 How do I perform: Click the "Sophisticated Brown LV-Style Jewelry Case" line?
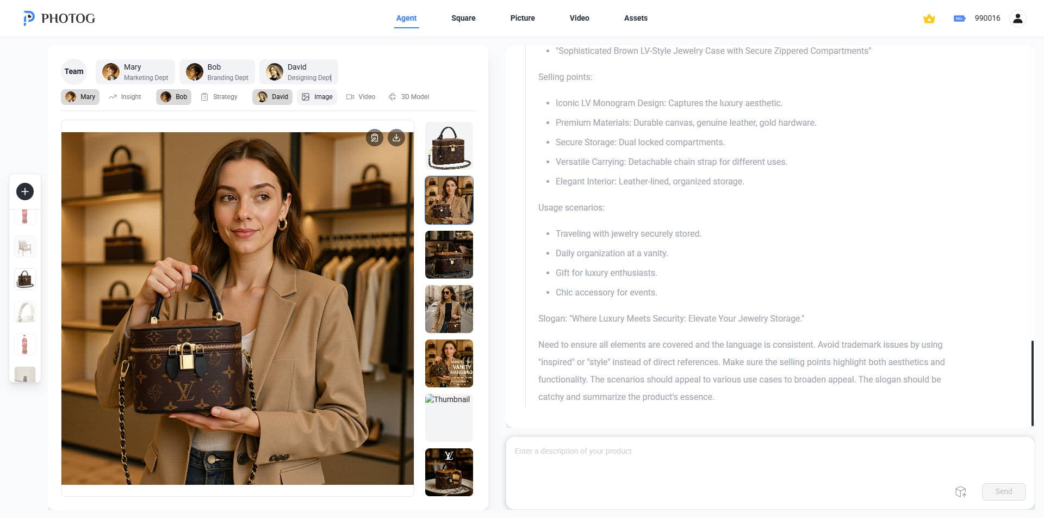pos(713,51)
